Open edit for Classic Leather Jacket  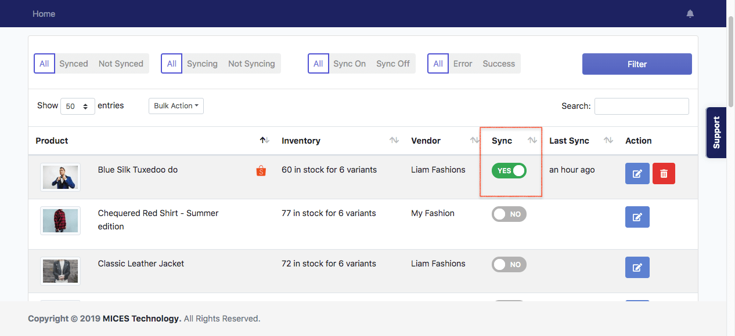tap(637, 268)
